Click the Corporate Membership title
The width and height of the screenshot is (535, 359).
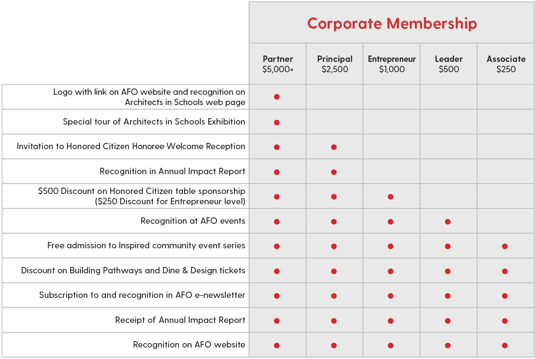coord(392,23)
